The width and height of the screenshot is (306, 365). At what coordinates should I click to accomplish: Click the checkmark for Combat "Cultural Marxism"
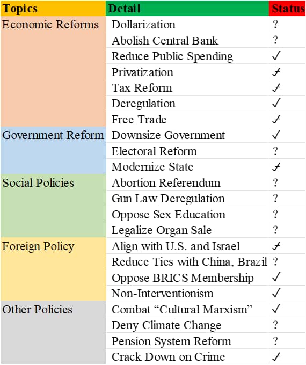[x=276, y=309]
